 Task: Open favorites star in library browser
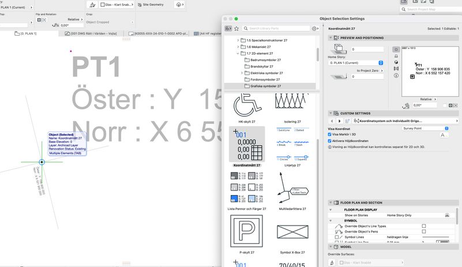pos(236,28)
